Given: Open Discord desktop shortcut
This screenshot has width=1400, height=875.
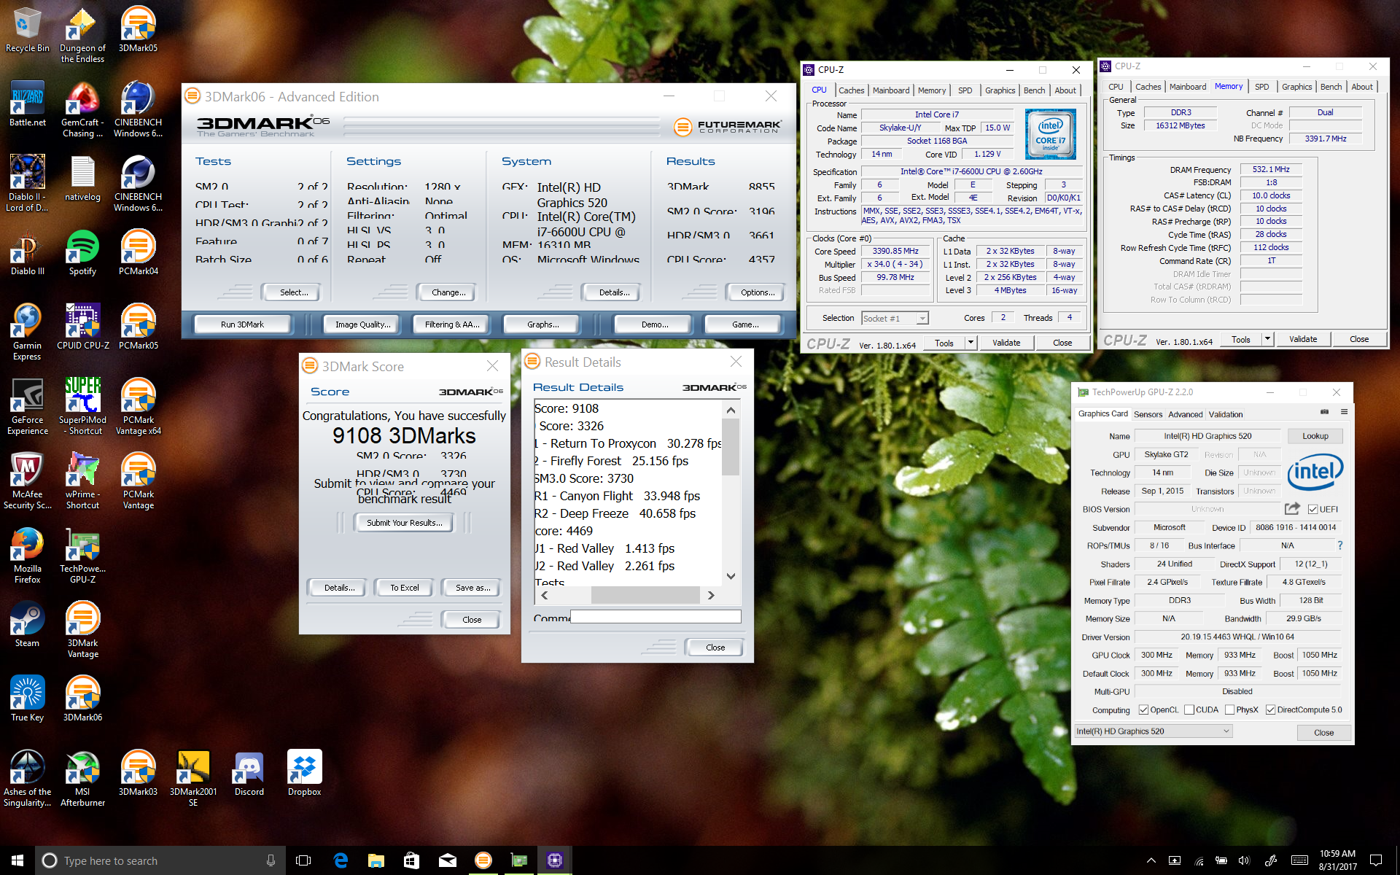Looking at the screenshot, I should click(249, 773).
